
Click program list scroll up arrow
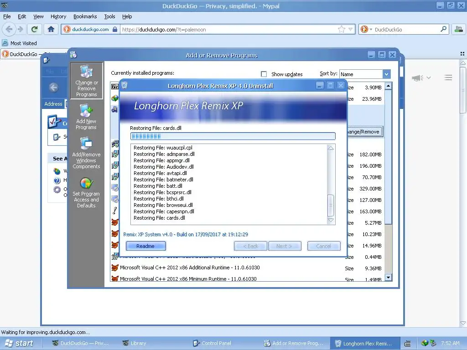click(x=388, y=86)
